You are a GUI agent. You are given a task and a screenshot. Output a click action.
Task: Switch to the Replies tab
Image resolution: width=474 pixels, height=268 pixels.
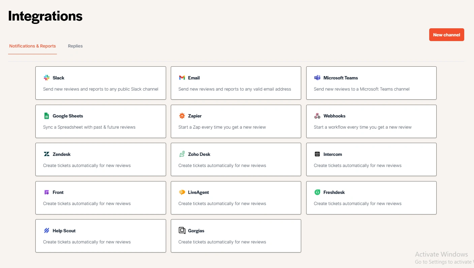point(75,46)
